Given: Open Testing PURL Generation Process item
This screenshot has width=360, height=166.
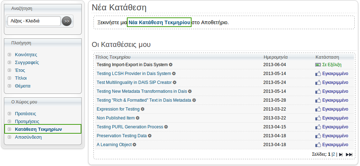Looking at the screenshot, I should click(130, 127).
